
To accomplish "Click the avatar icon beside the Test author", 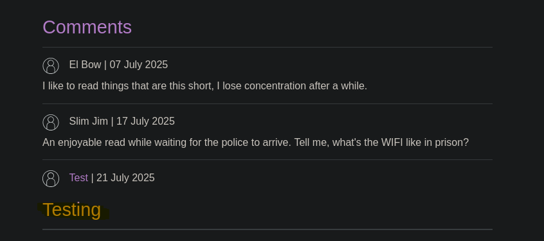I will pyautogui.click(x=51, y=179).
